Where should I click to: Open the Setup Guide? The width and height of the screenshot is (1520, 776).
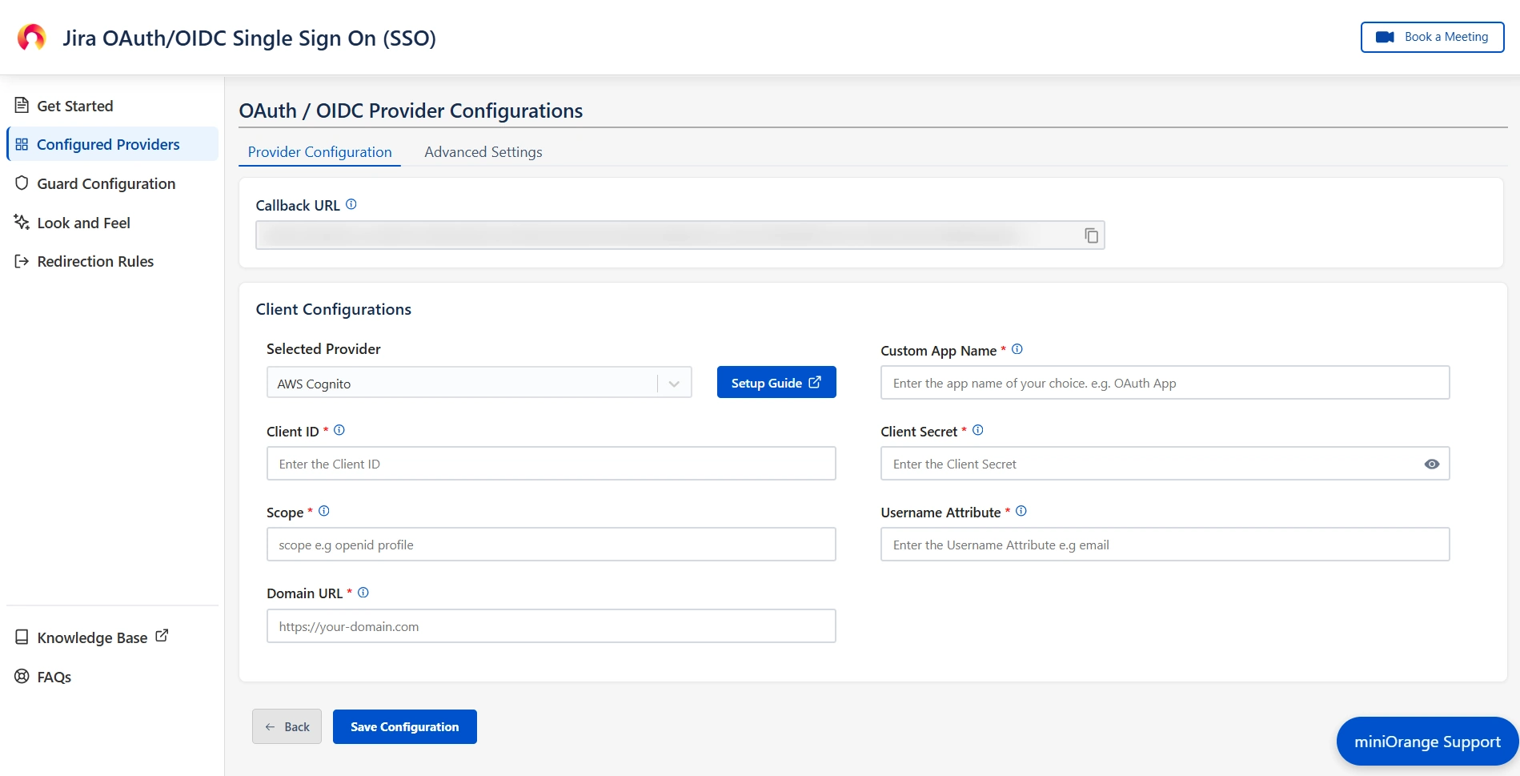776,382
